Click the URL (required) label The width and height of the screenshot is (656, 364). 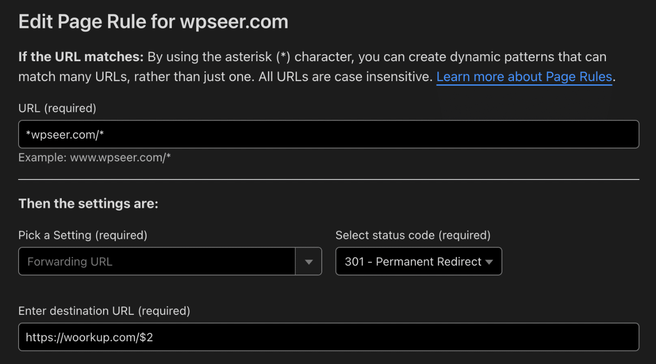coord(57,108)
